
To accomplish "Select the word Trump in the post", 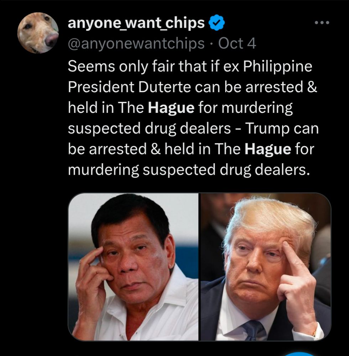I will pyautogui.click(x=268, y=129).
